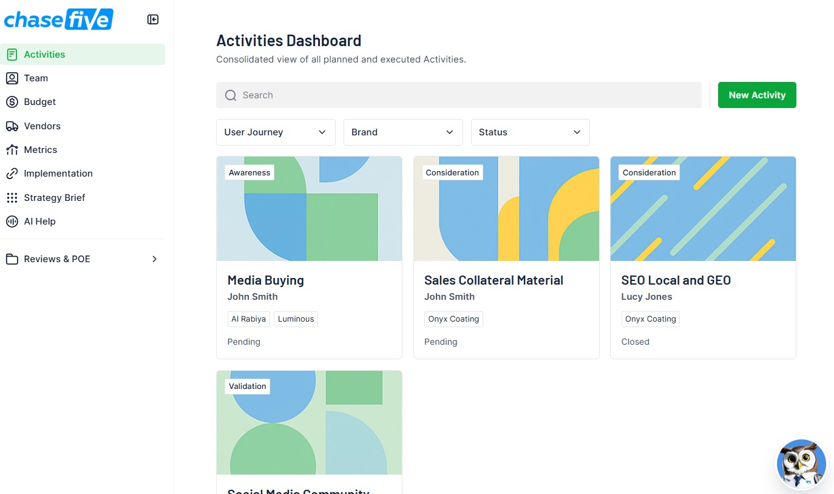Select Activities in the sidebar menu
Viewport: 834px width, 494px height.
pyautogui.click(x=44, y=55)
